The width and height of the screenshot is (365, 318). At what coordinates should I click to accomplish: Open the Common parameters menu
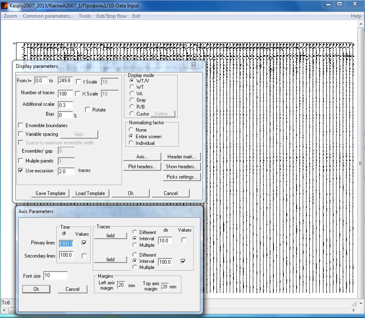[x=48, y=16]
